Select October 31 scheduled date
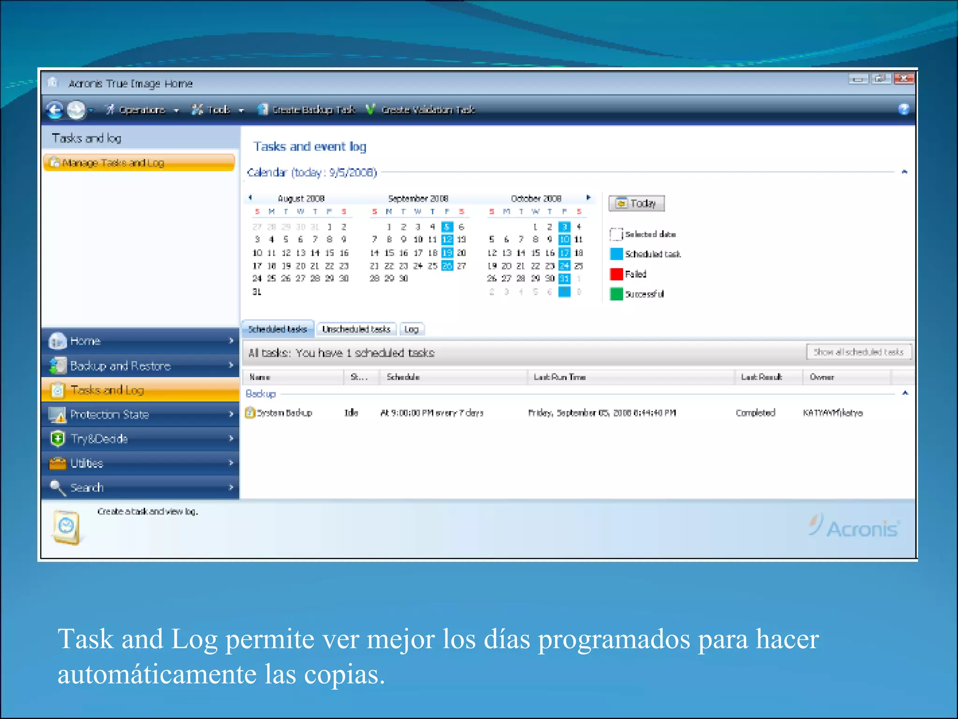 (565, 279)
